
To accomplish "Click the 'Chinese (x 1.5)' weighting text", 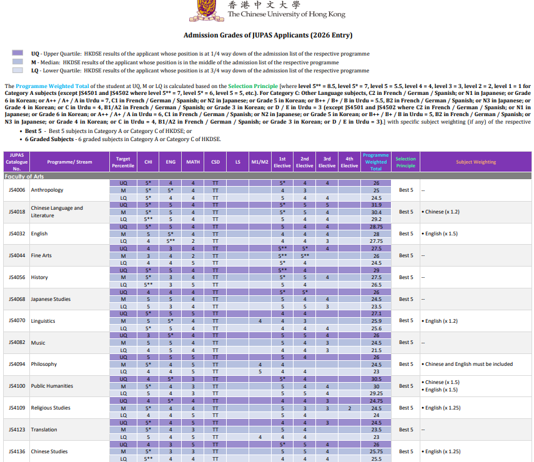I will pos(442,382).
